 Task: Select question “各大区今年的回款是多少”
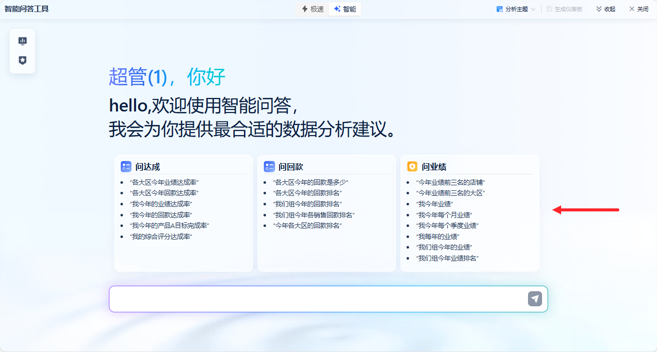click(x=310, y=182)
